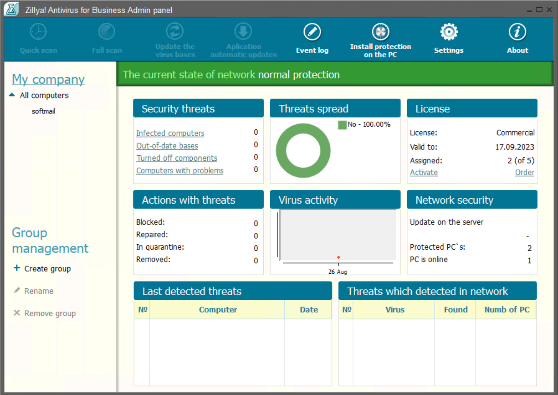The image size is (558, 395).
Task: Click the Virus activity panel header
Action: click(x=335, y=200)
